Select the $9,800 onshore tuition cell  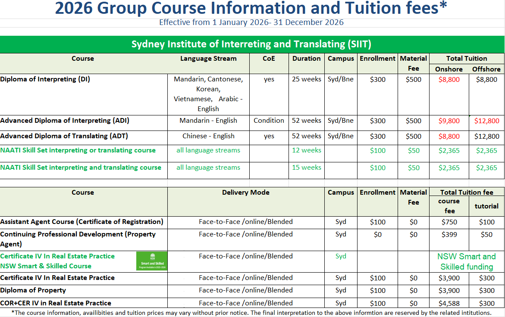tap(449, 121)
